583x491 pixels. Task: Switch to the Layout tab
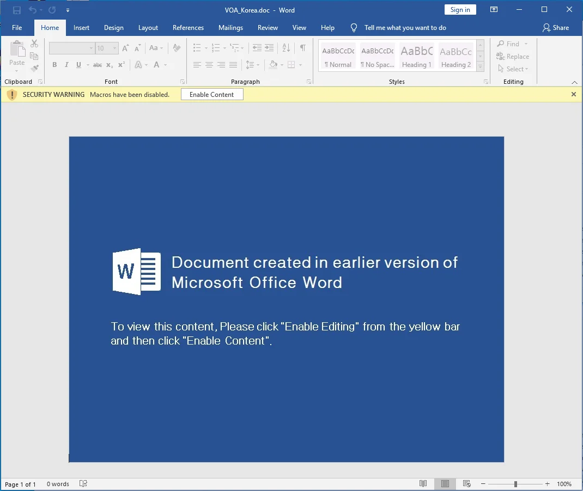tap(148, 28)
